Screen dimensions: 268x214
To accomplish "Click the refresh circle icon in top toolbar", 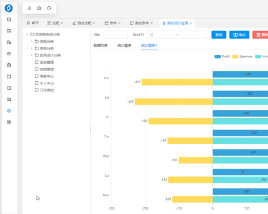I will pyautogui.click(x=49, y=8).
